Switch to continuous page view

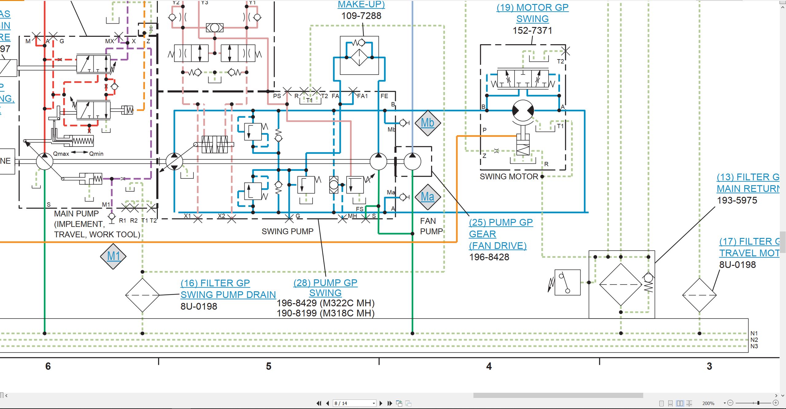tap(671, 403)
